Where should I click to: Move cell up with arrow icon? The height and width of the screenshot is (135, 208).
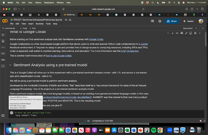point(168,33)
